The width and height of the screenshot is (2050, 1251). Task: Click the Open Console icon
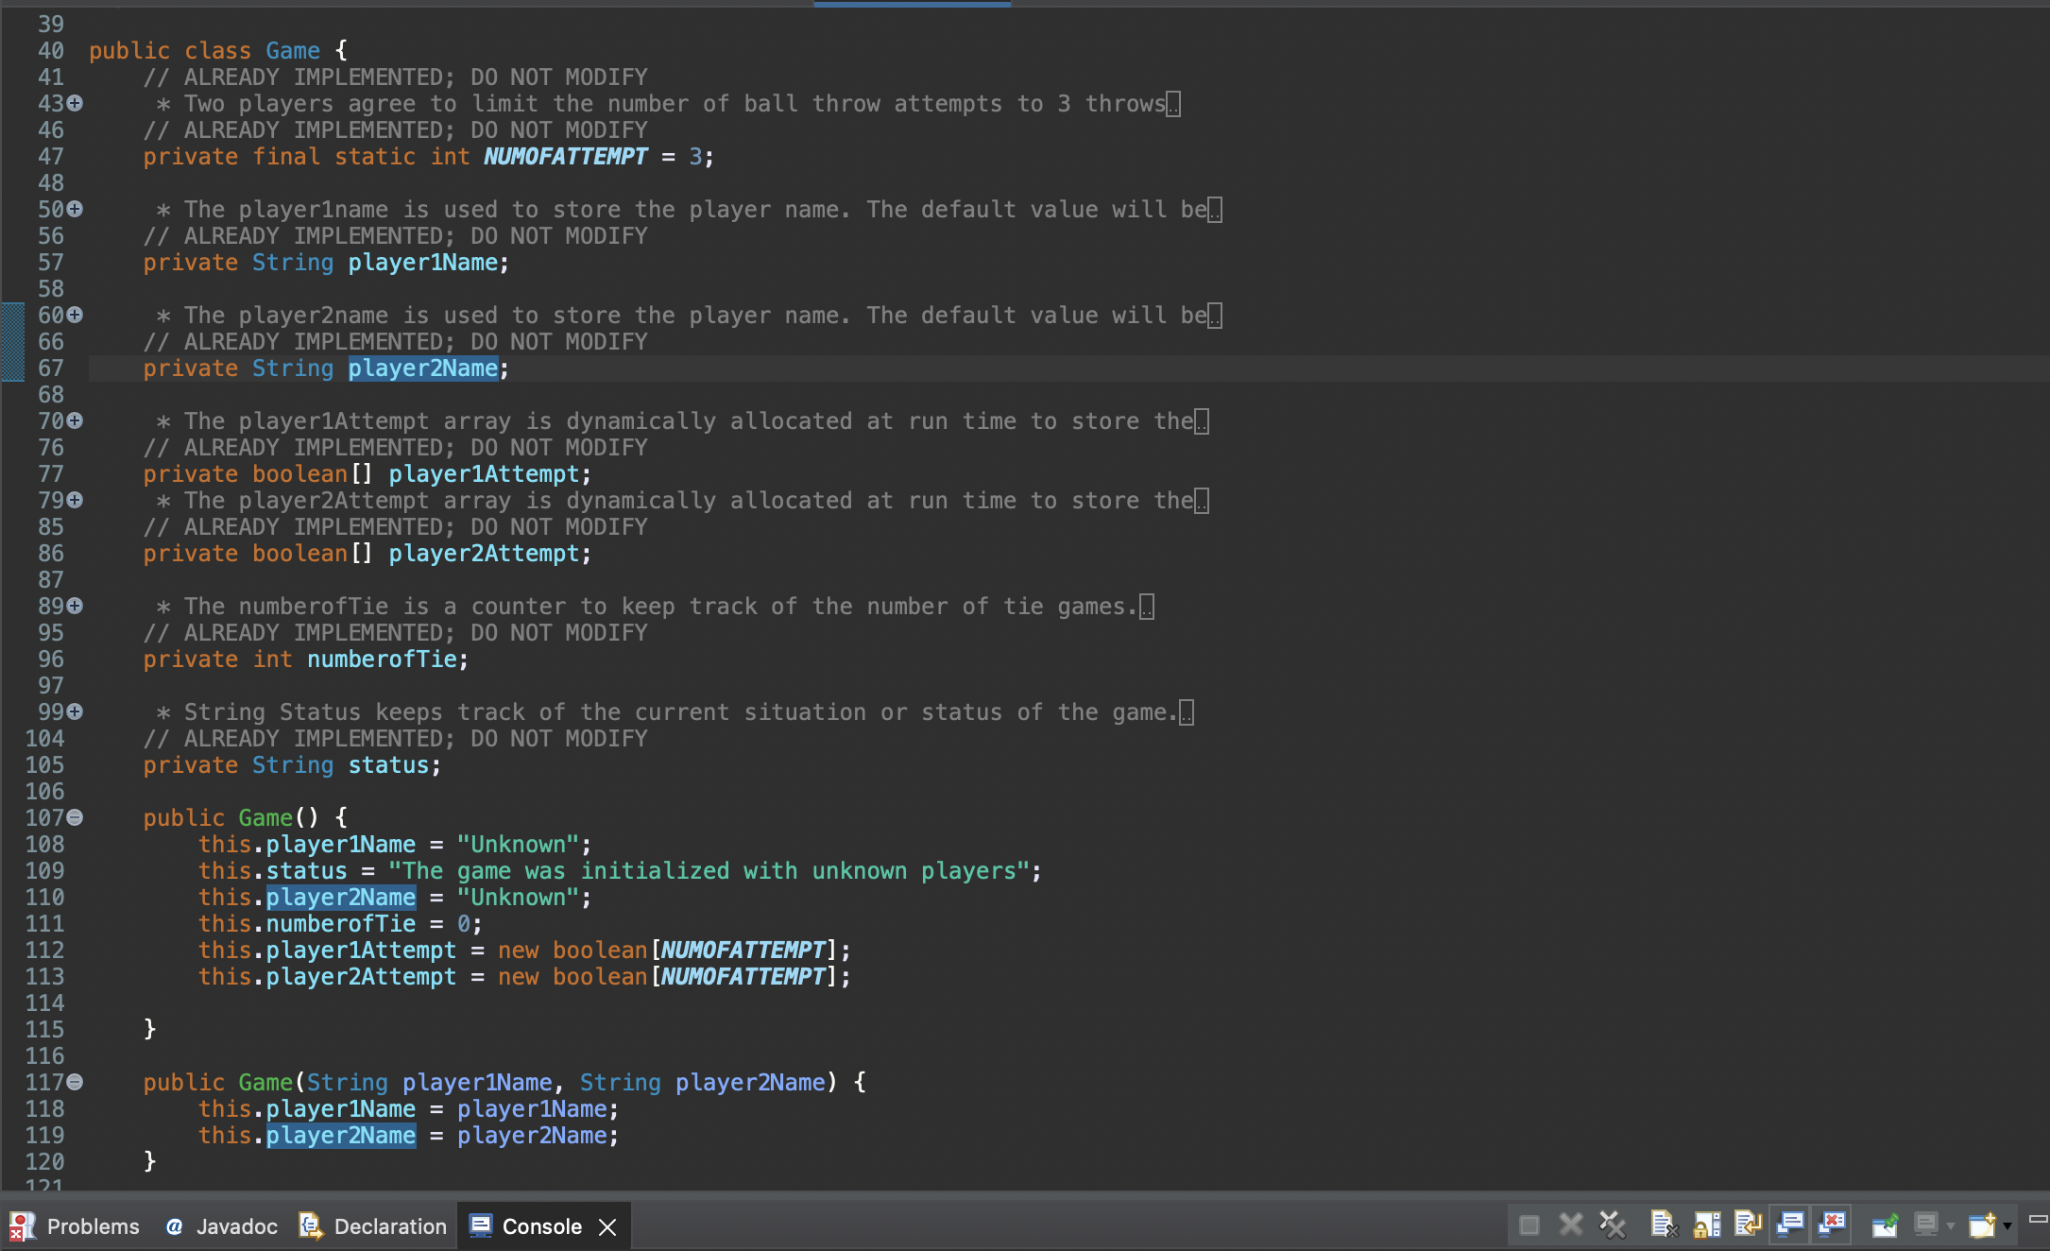click(x=1981, y=1225)
